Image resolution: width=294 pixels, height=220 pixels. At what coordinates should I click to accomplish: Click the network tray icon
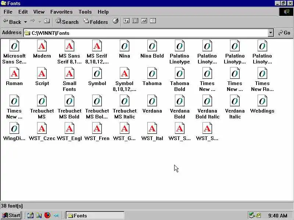[x=252, y=215]
